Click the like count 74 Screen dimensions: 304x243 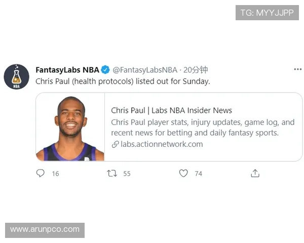(198, 174)
